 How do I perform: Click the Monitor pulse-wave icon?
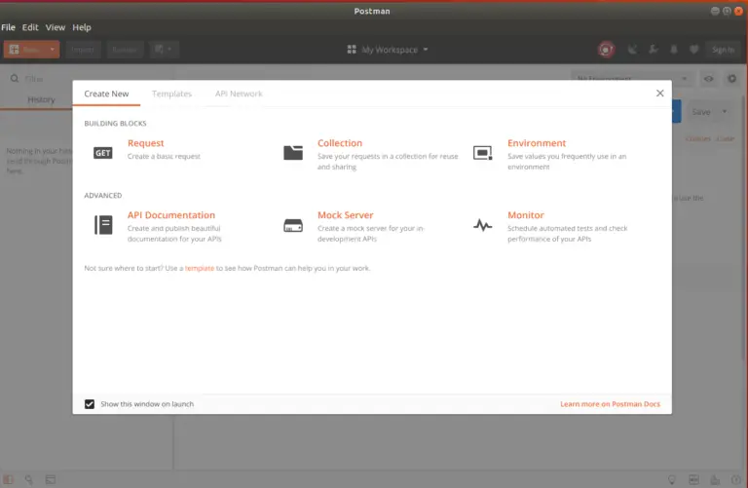click(x=482, y=225)
